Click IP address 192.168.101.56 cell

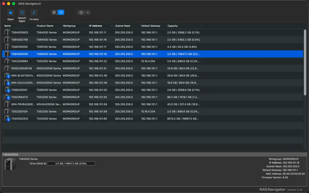coord(98,105)
